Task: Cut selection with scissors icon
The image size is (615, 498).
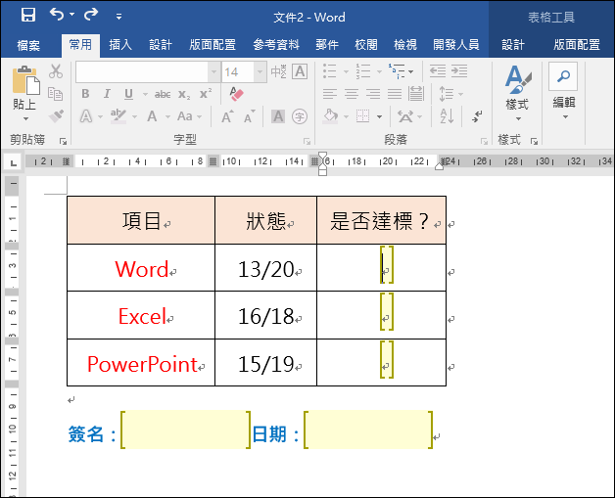Action: pos(56,71)
